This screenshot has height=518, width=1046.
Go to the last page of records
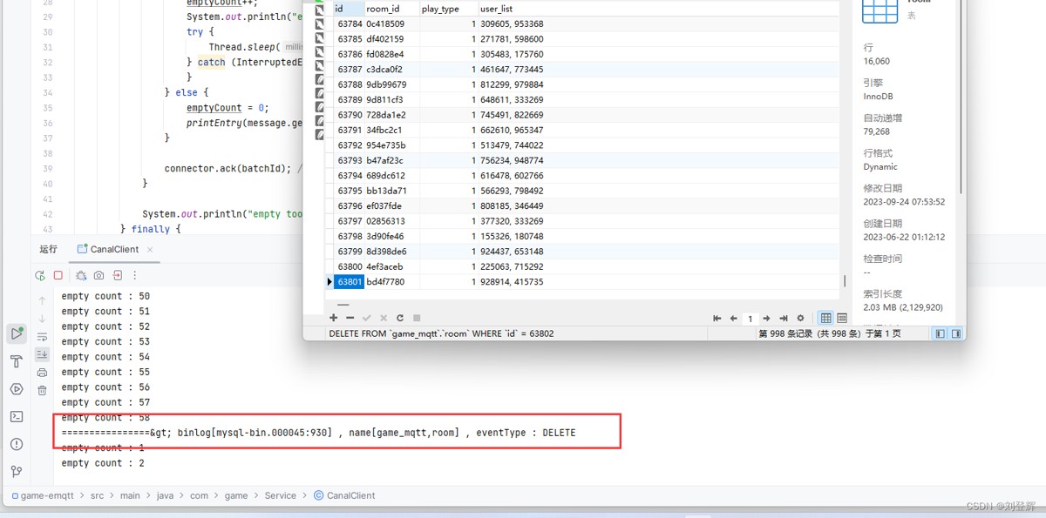click(784, 319)
